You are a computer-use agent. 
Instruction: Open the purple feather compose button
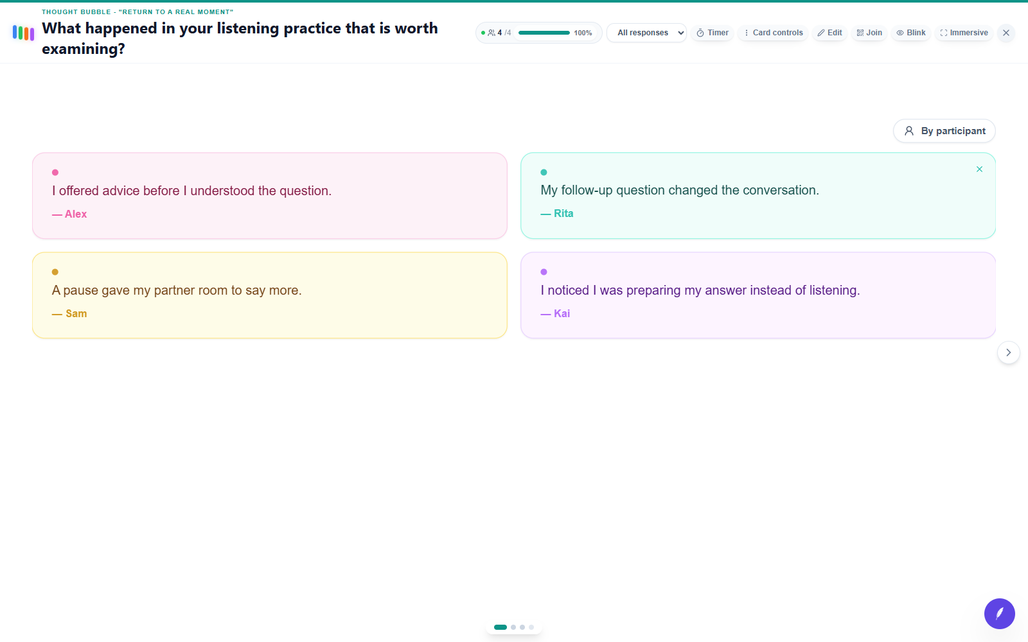coord(1000,614)
